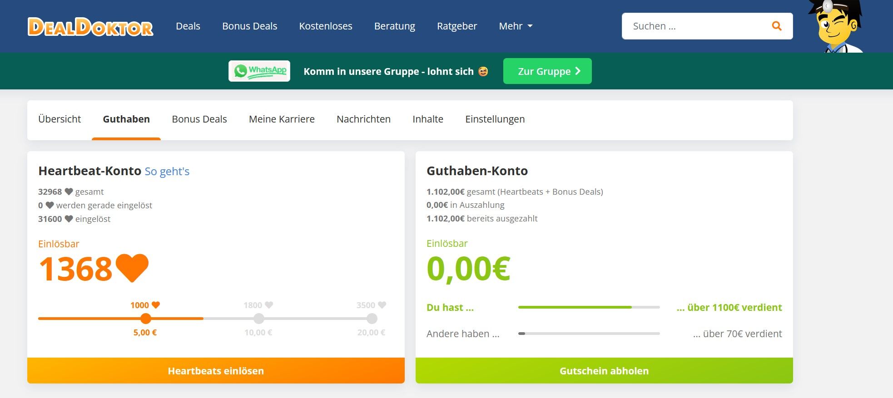This screenshot has width=893, height=398.
Task: Follow the So geht's link
Action: coord(167,172)
